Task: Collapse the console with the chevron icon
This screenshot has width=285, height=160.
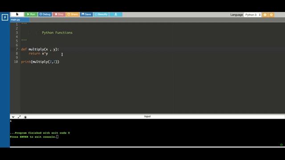Action: point(13,117)
